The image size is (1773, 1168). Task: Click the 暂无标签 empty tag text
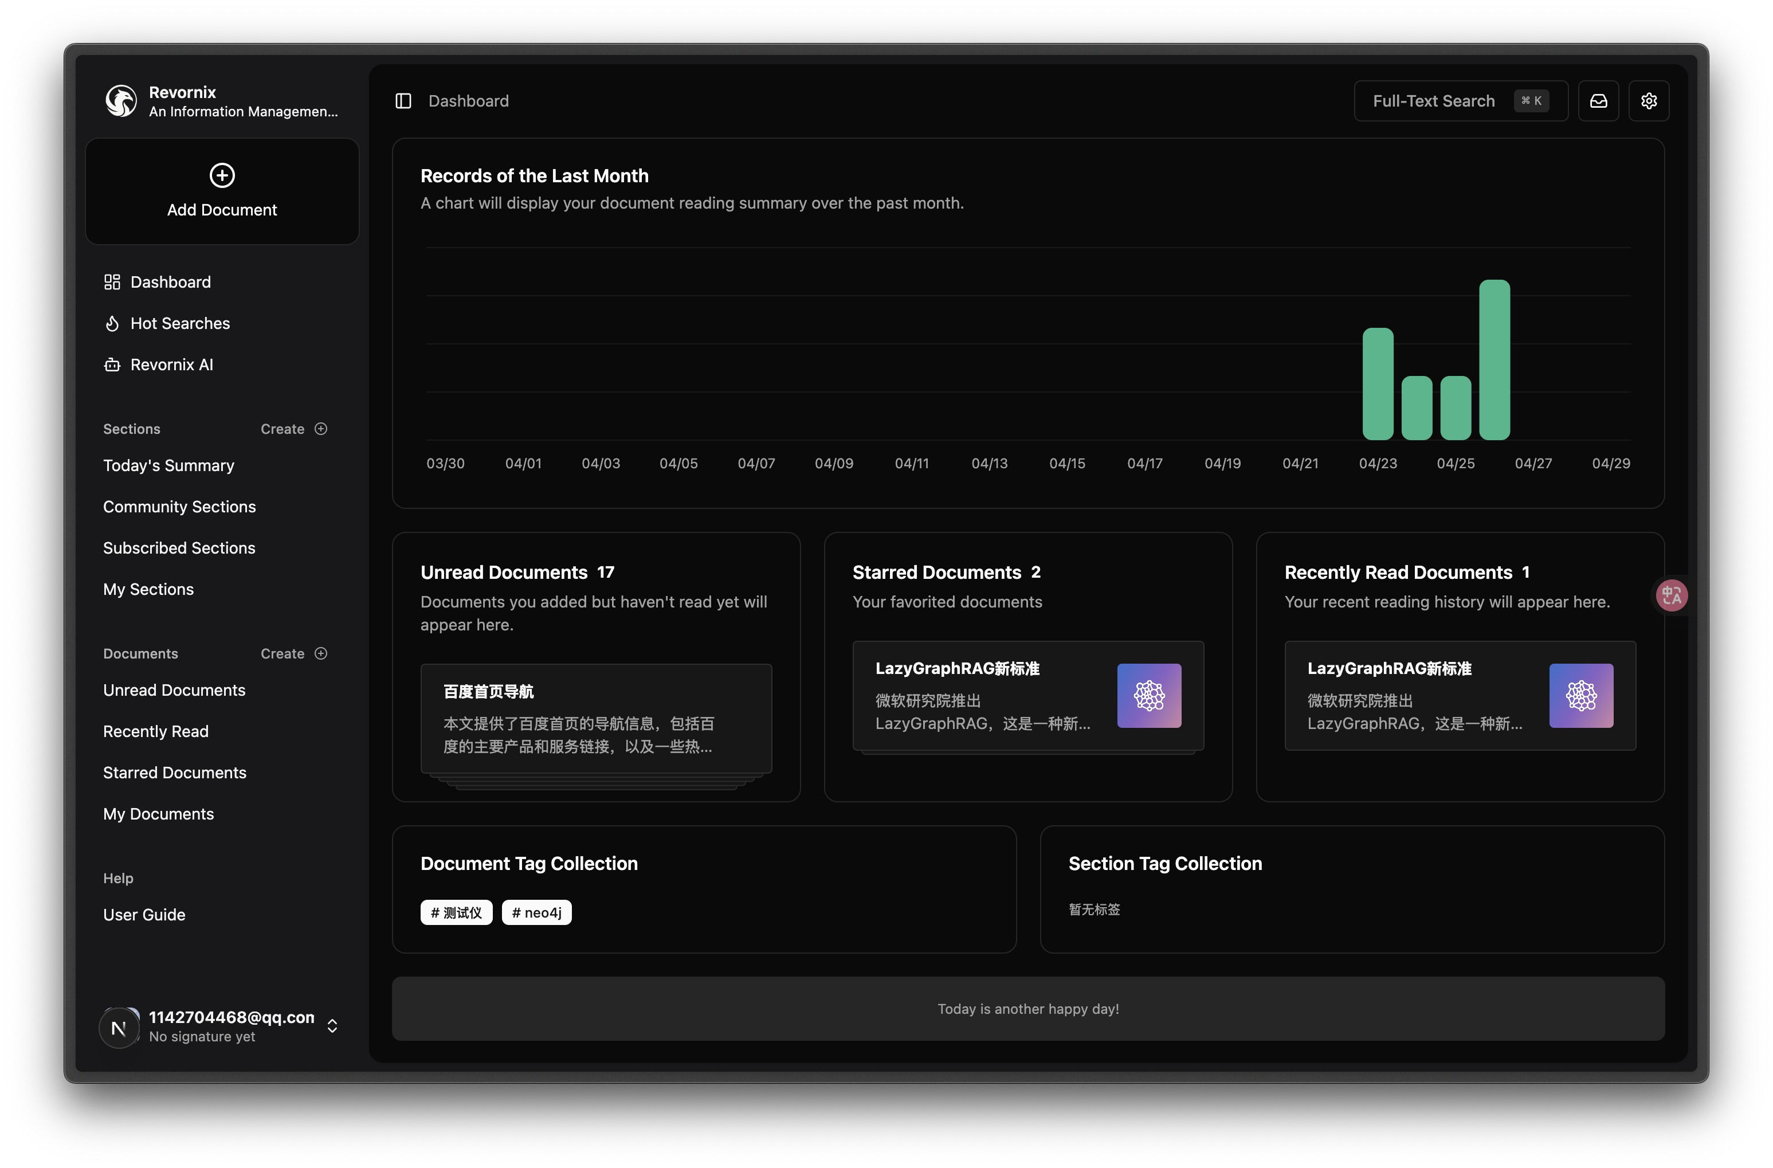(x=1095, y=910)
